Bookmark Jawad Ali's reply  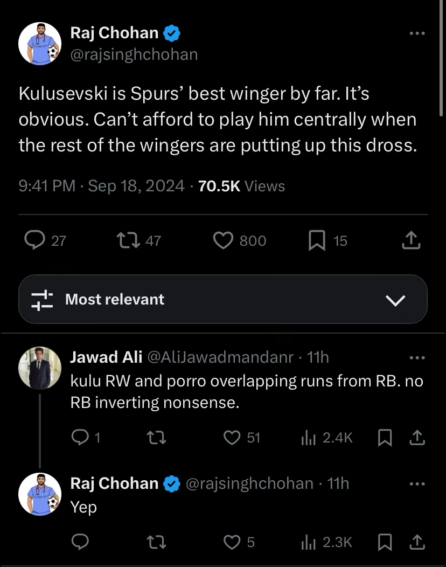pyautogui.click(x=385, y=438)
